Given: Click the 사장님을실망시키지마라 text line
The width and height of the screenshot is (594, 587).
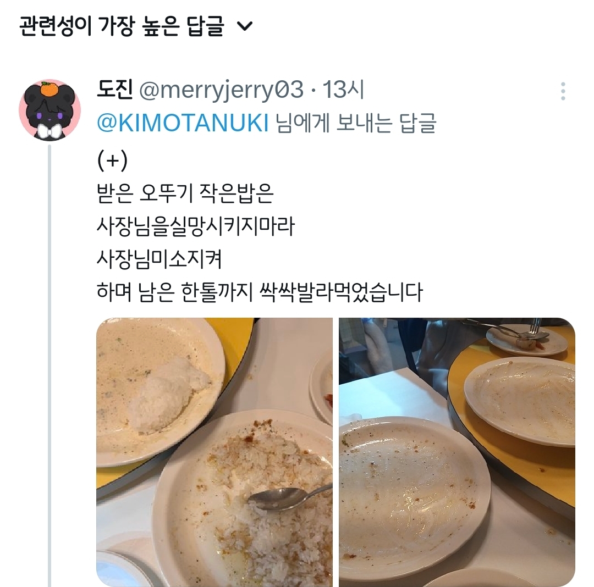Looking at the screenshot, I should coord(195,226).
